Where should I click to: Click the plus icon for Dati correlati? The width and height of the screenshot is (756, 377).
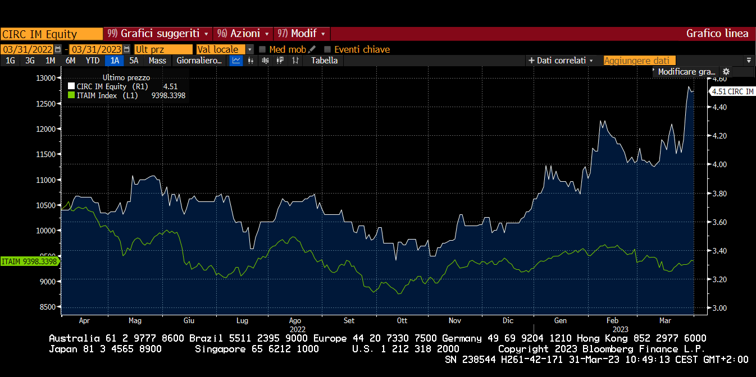[x=531, y=61]
